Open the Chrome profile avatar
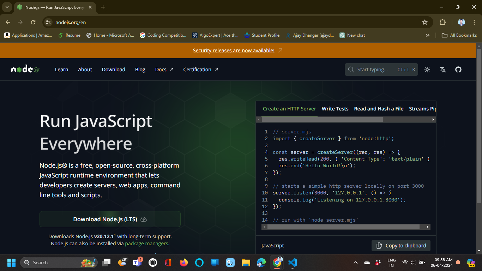482x271 pixels. 462,22
